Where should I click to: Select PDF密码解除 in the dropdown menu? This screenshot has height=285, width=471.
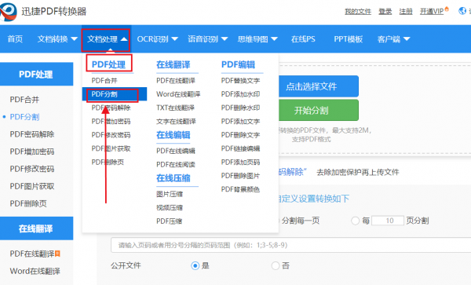point(111,108)
